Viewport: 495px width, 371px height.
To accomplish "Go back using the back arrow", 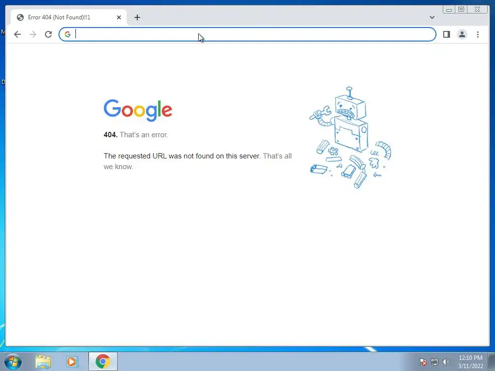I will point(17,34).
